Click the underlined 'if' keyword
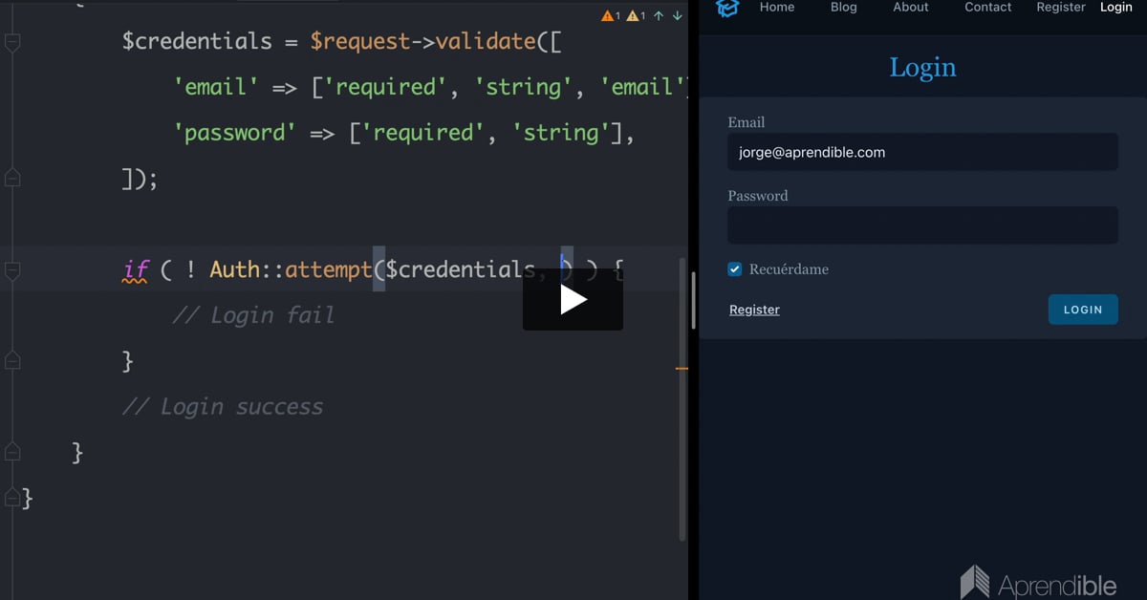Screen dimensions: 1147x600 135,270
